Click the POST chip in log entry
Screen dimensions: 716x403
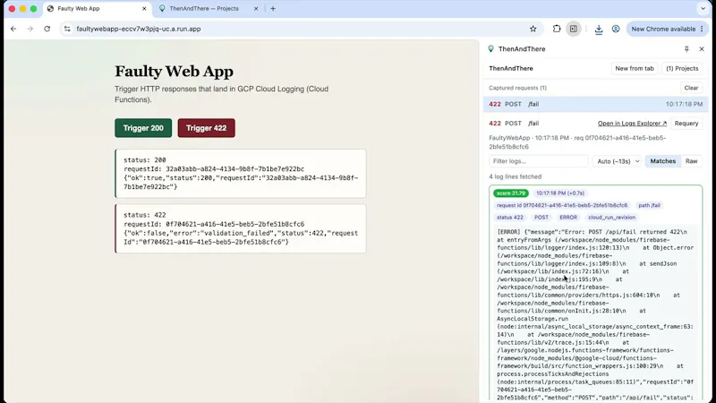tap(541, 218)
